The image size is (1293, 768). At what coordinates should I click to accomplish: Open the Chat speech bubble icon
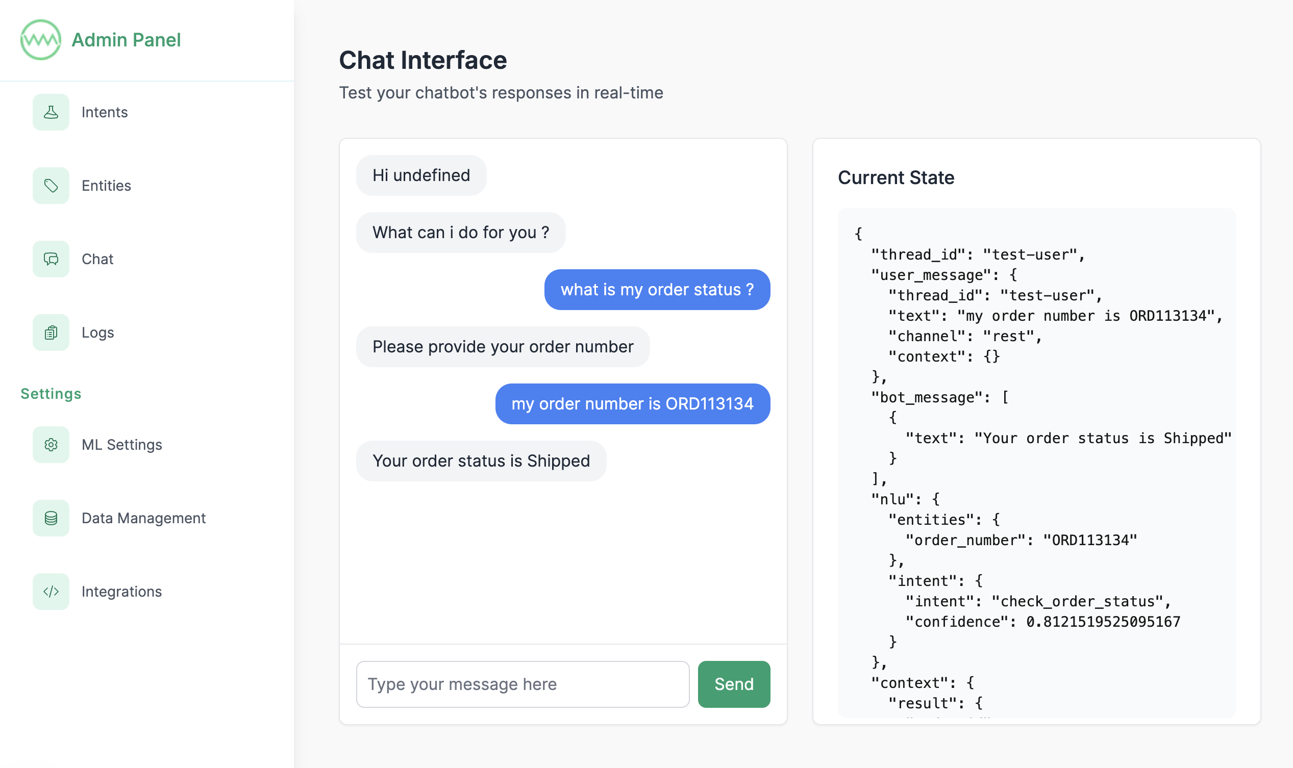pyautogui.click(x=51, y=259)
